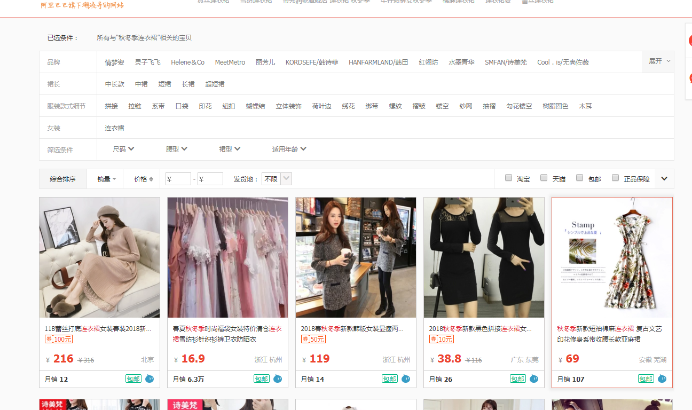
Task: Click the 包邮 badge on the 月销 6.3万 listing
Action: [262, 379]
